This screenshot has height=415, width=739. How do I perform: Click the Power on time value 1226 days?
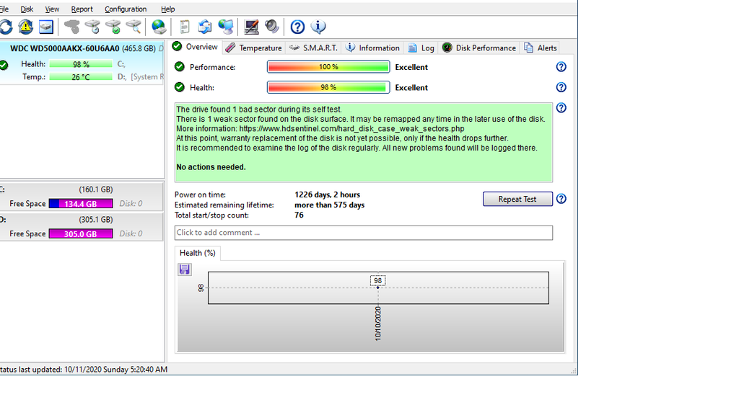[x=327, y=195]
